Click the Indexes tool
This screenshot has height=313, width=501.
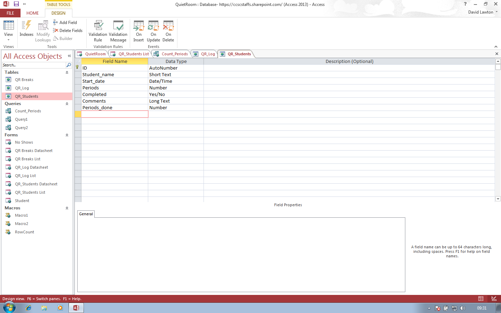pos(26,29)
